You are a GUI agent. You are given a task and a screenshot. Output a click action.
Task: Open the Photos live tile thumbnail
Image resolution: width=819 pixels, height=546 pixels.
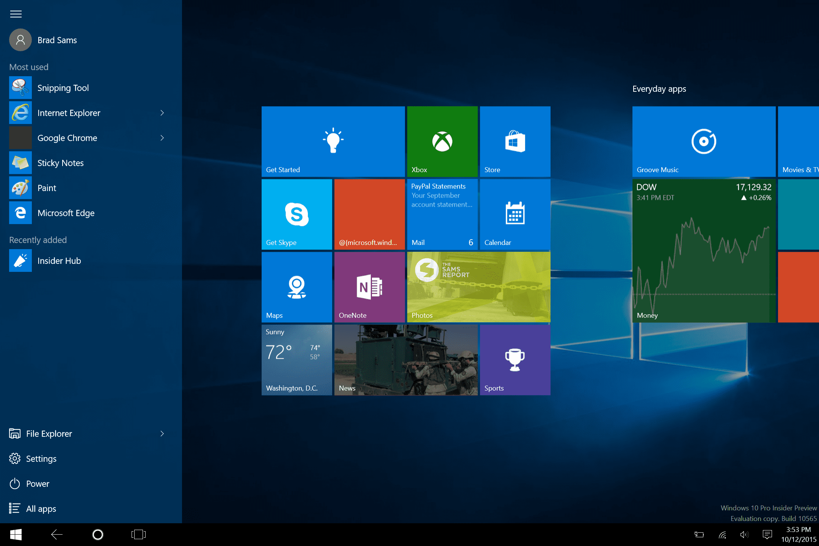479,287
